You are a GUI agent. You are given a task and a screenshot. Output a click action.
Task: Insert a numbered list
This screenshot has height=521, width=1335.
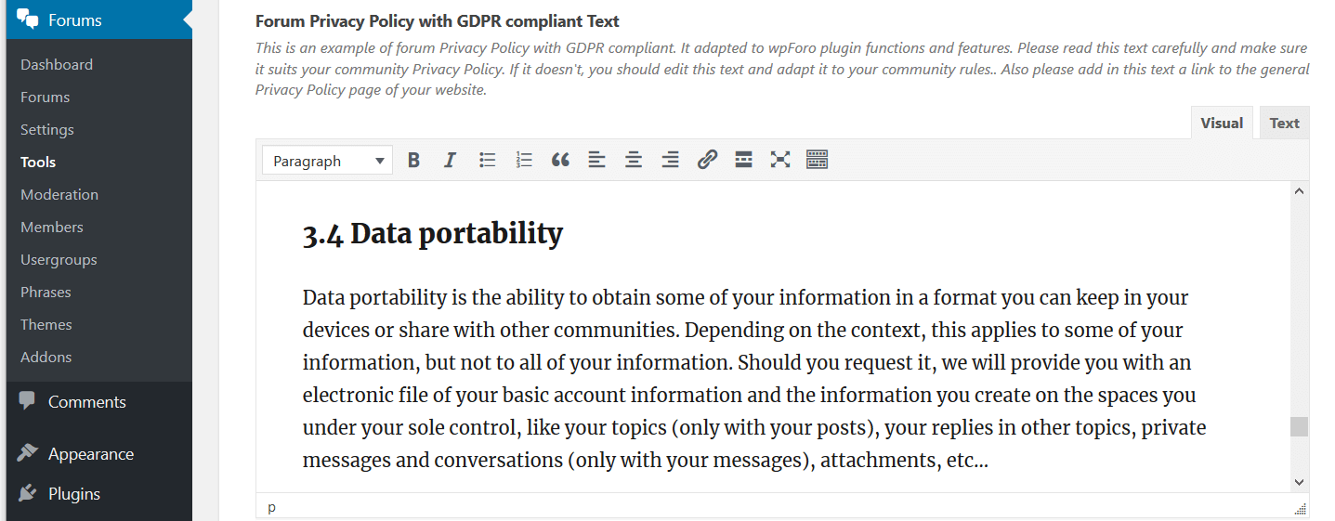[x=524, y=160]
